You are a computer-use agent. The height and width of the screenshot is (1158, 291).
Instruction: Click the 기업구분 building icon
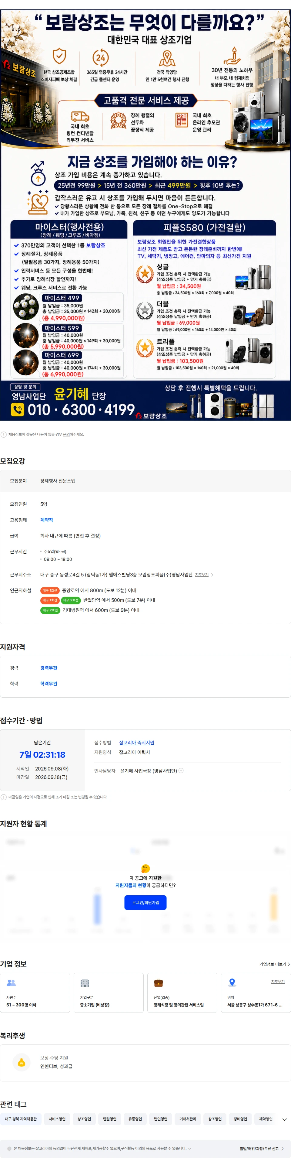(x=85, y=983)
